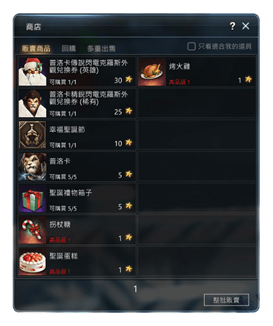
Task: Click the 幸福聖誕節 helmet emblem icon
Action: tap(33, 135)
